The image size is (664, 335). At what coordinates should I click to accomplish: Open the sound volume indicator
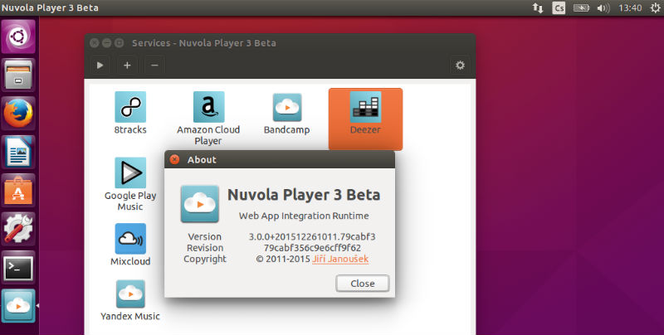pyautogui.click(x=603, y=7)
